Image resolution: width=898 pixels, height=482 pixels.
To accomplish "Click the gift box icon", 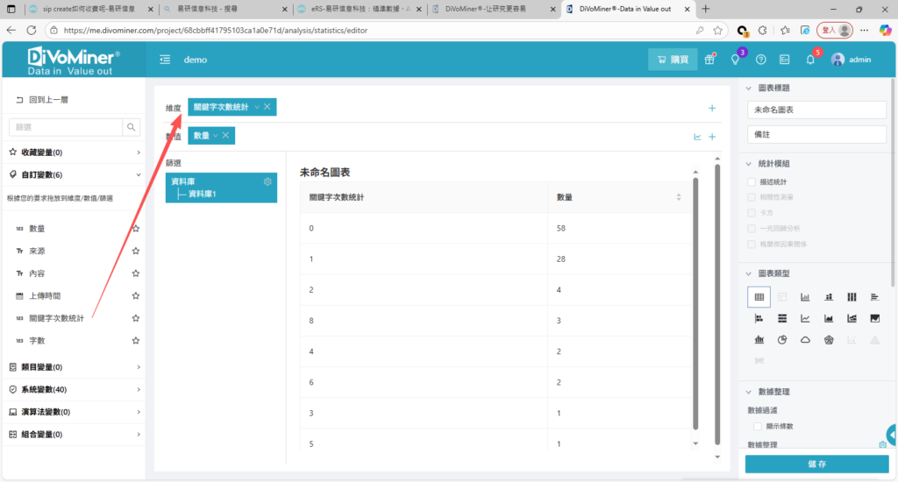I will click(709, 60).
